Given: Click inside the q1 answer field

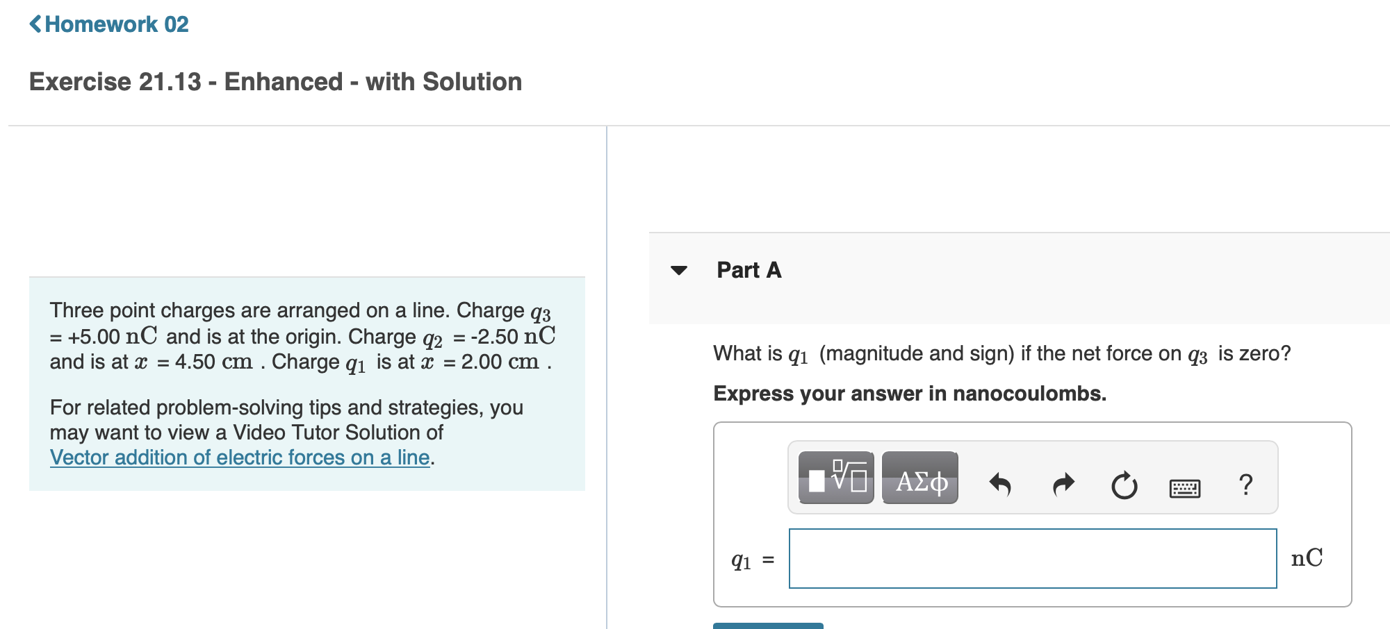Looking at the screenshot, I should (x=1033, y=558).
